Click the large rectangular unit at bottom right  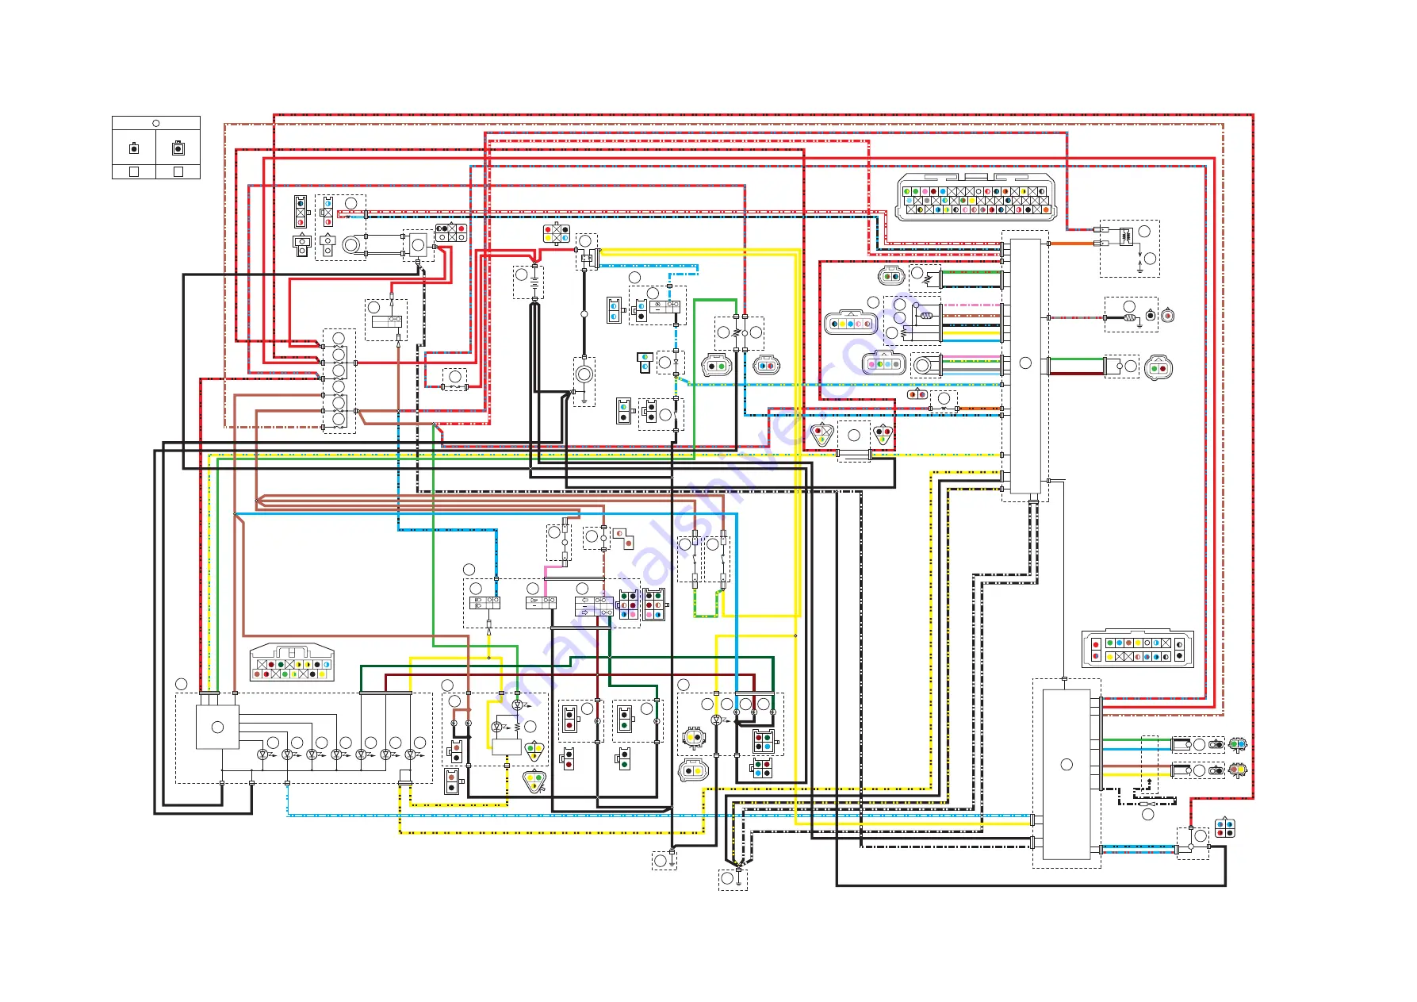pyautogui.click(x=1067, y=774)
